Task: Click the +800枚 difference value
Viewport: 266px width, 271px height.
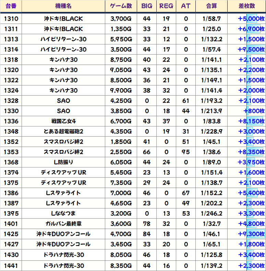Action: coord(254,111)
